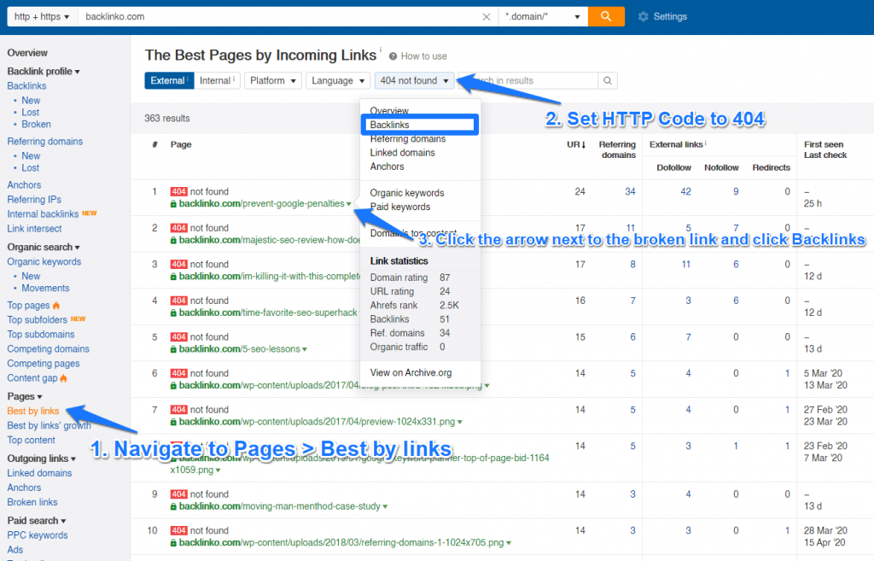The height and width of the screenshot is (561, 874).
Task: Click the Referring domains column header
Action: pos(617,149)
